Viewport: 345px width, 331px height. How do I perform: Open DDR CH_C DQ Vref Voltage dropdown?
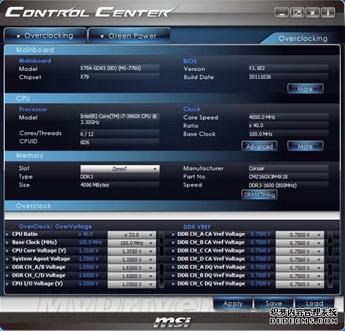tap(299, 284)
